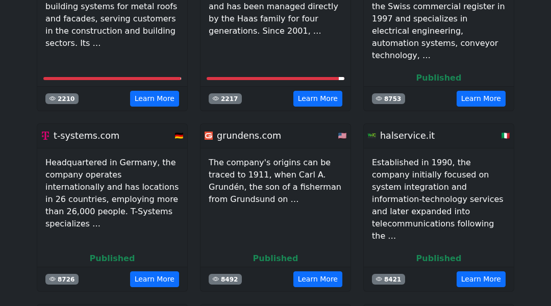This screenshot has height=306, width=551.
Task: Open Learn More for grundens.com
Action: (318, 279)
